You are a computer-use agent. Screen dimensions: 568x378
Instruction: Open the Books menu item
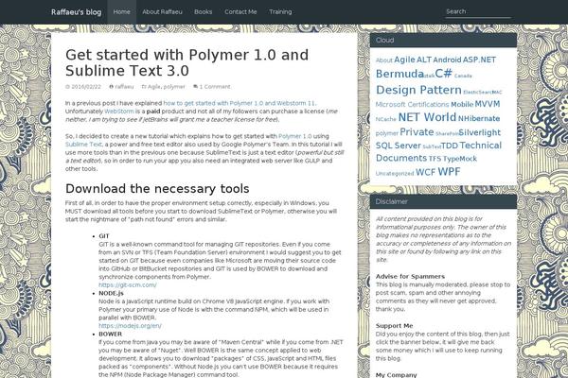[x=203, y=12]
